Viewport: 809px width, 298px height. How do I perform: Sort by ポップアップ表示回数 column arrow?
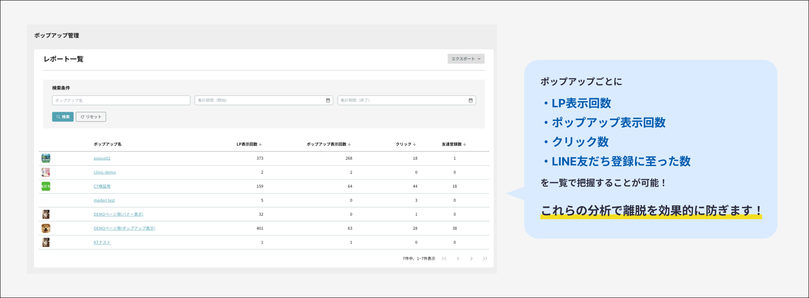coord(349,144)
